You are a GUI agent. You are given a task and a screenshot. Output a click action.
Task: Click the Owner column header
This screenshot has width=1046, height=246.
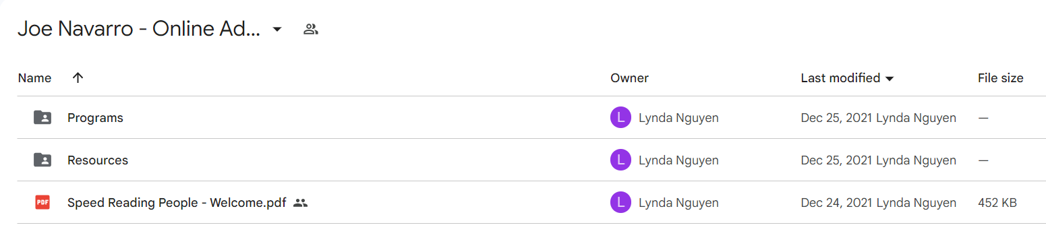629,78
